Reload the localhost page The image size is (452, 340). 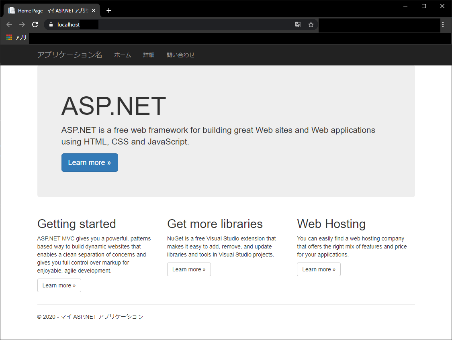35,24
